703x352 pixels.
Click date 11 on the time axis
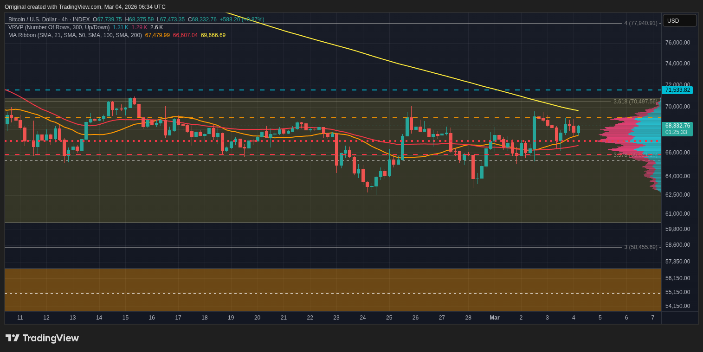click(20, 318)
